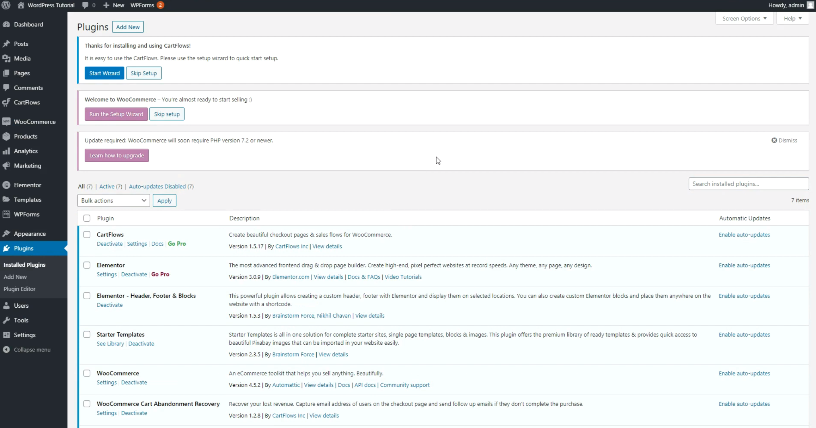Viewport: 816px width, 428px height.
Task: Focus the Search installed plugins field
Action: point(749,184)
